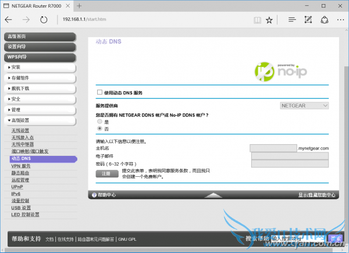Click the 电子邮件 input field
The height and width of the screenshot is (253, 349).
[x=290, y=156]
